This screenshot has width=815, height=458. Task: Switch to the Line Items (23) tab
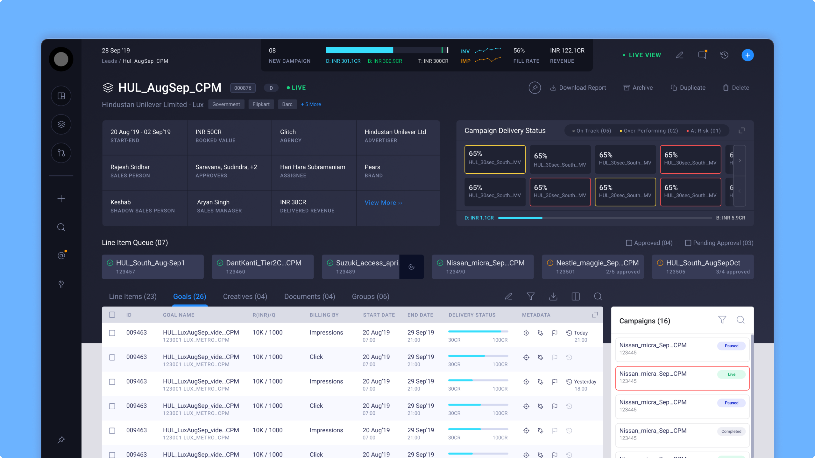[x=133, y=296]
